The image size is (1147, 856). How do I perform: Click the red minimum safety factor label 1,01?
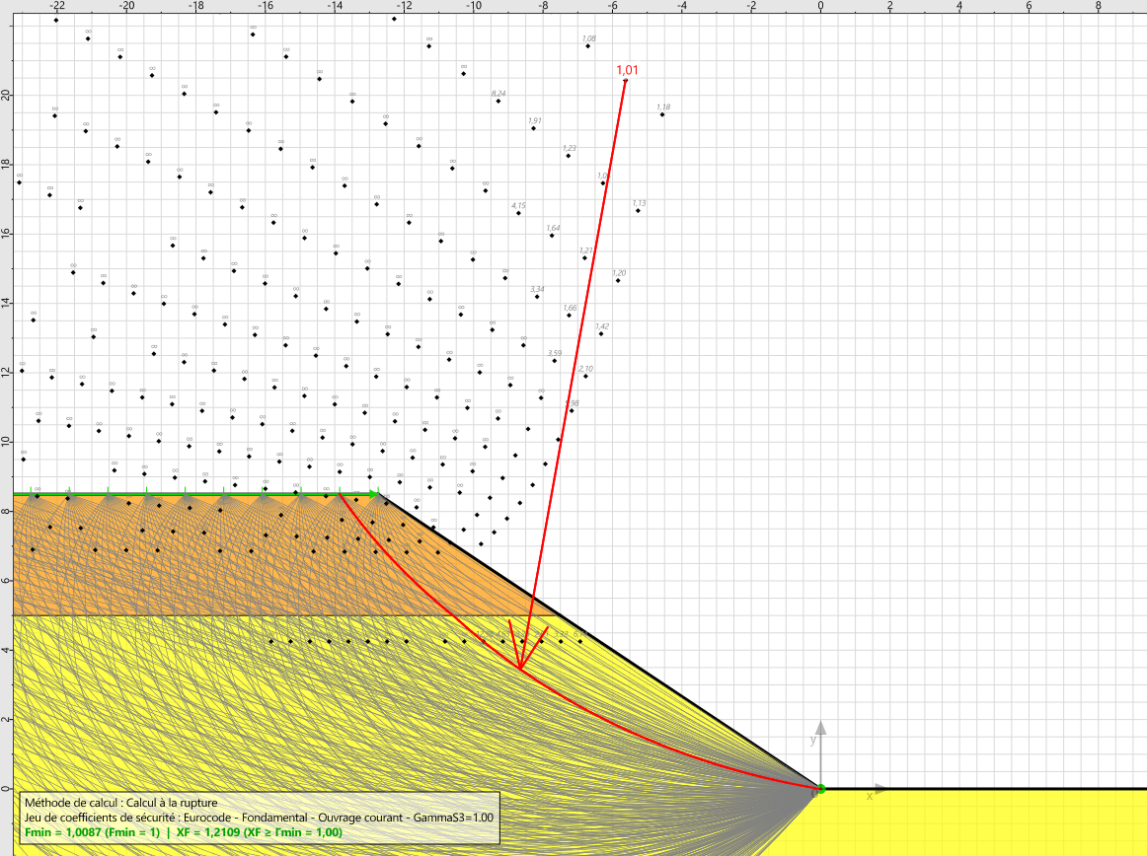(627, 70)
